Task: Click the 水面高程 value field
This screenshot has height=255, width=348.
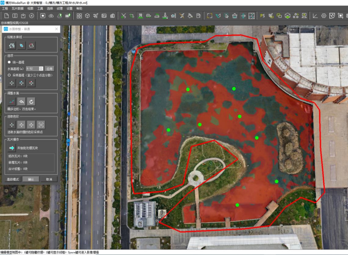Action: pos(33,69)
